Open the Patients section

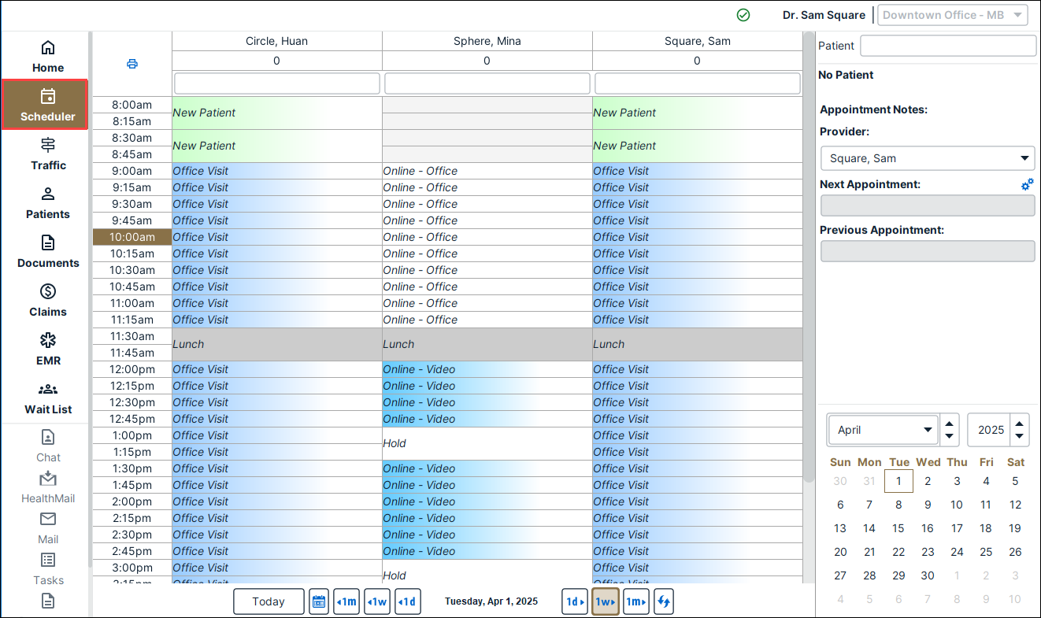coord(47,203)
